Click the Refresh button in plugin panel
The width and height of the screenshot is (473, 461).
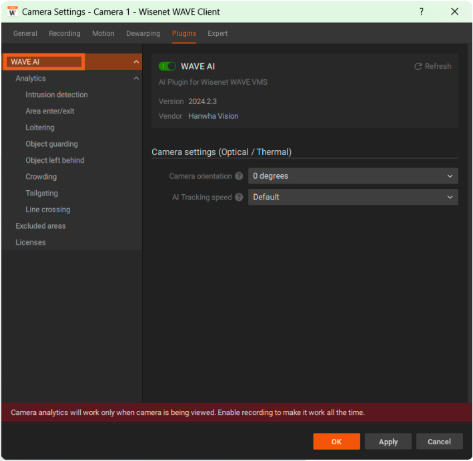tap(433, 66)
